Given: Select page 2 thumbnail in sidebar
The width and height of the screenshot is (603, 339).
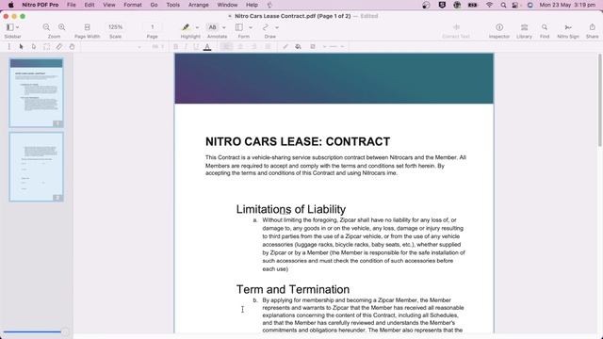Looking at the screenshot, I should [36, 167].
